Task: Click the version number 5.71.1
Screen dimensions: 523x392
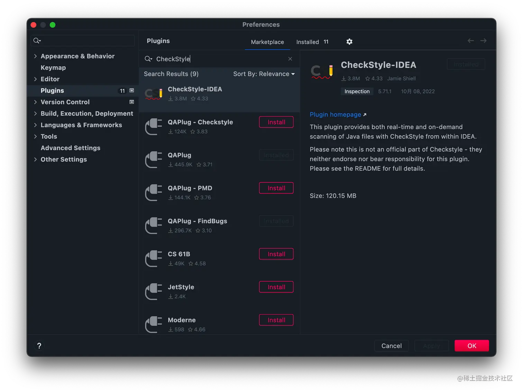Action: (x=385, y=91)
